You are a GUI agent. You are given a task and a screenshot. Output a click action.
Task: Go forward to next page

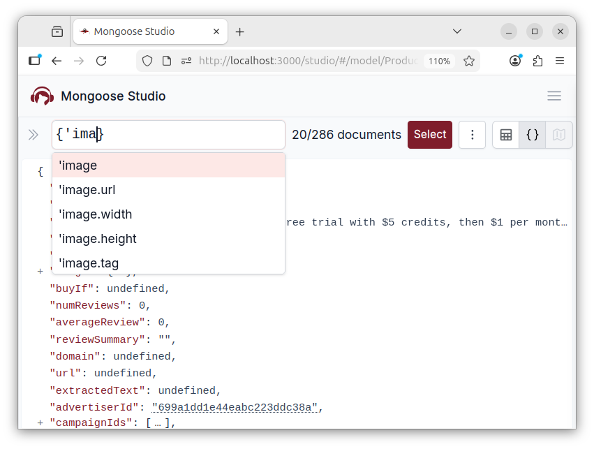(x=79, y=61)
